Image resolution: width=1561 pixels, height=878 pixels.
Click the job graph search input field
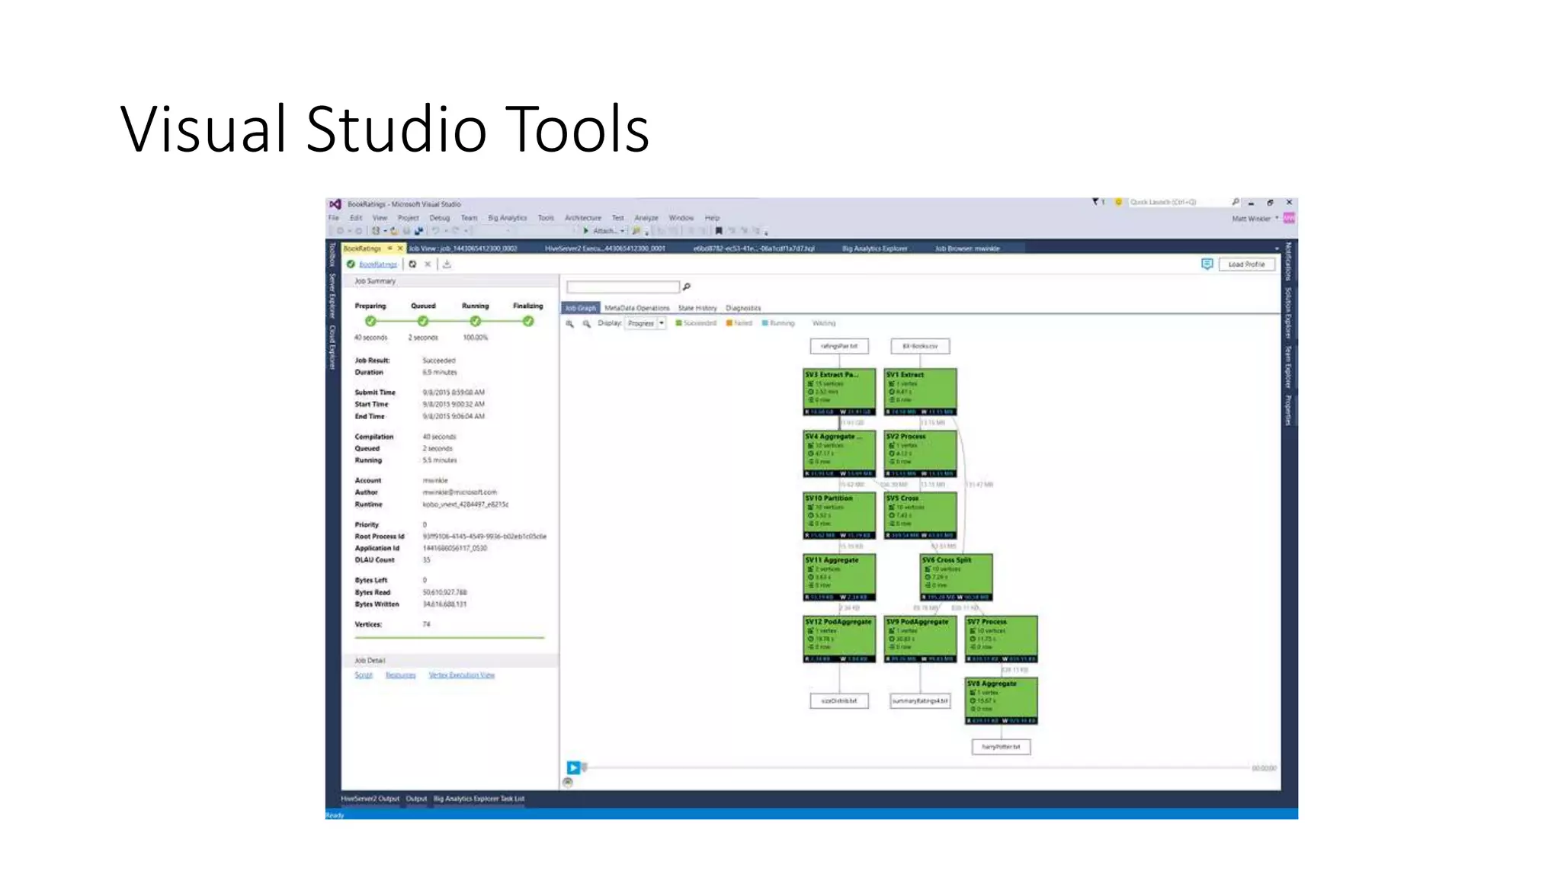[623, 287]
